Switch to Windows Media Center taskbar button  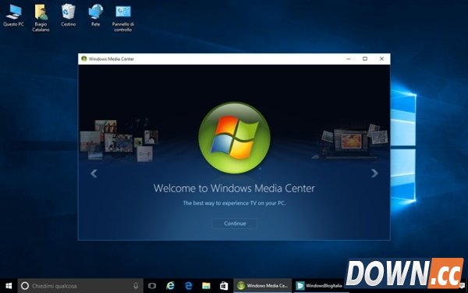(x=262, y=286)
